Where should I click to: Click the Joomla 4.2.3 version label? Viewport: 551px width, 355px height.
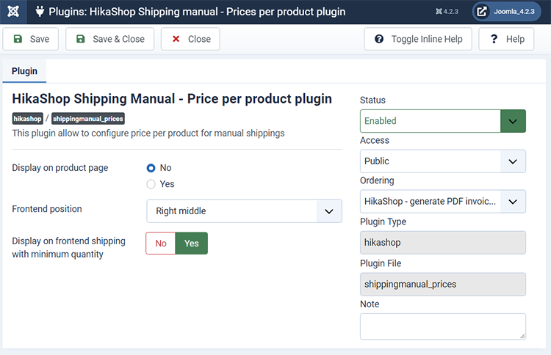tap(447, 12)
